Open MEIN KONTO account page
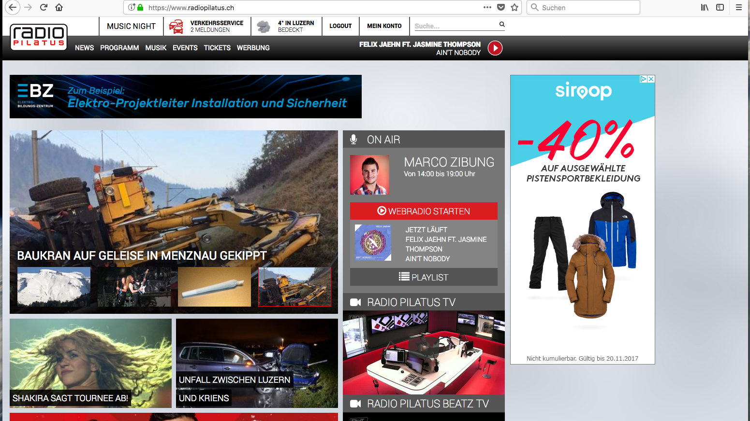The image size is (750, 421). point(384,26)
